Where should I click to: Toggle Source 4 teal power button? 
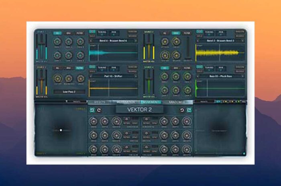[199, 67]
